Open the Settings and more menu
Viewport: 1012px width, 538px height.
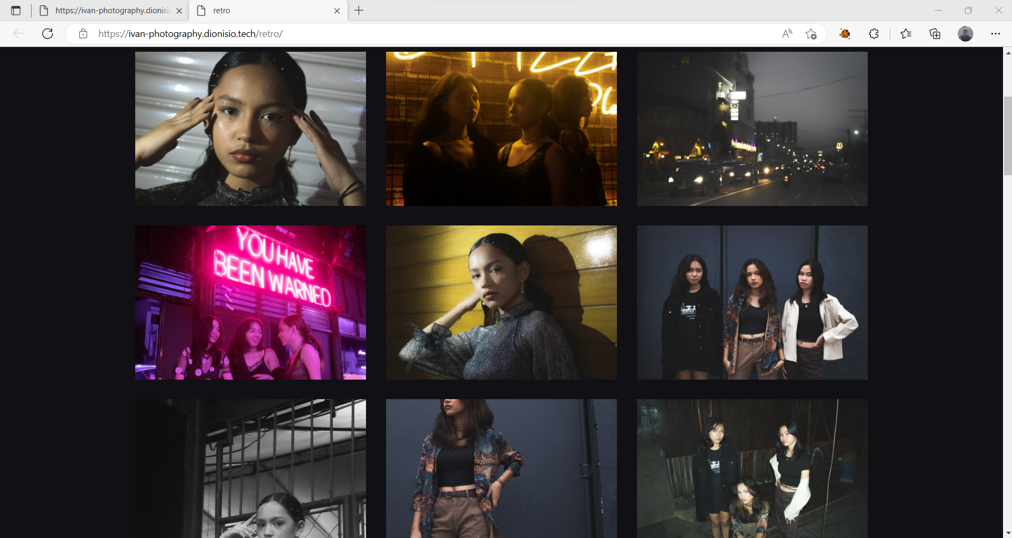[x=995, y=34]
